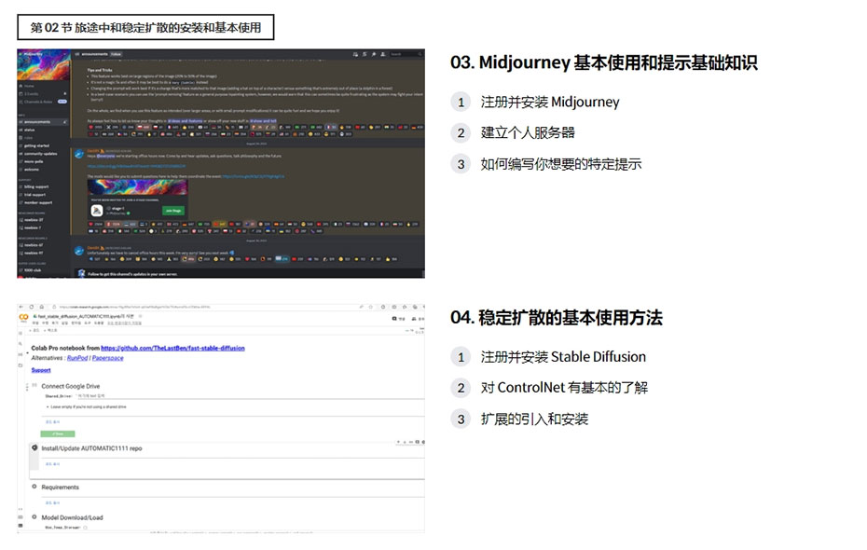The height and width of the screenshot is (550, 867).
Task: Click the bookmark star in browser address bar
Action: (370, 307)
